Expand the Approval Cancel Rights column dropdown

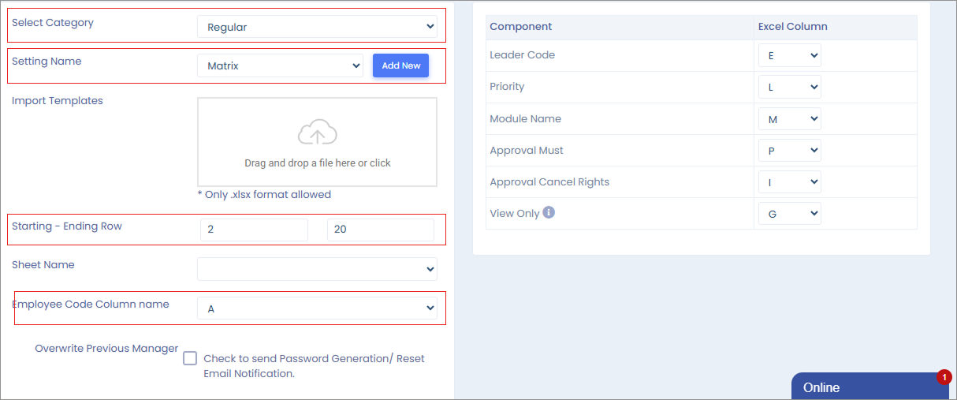point(789,182)
